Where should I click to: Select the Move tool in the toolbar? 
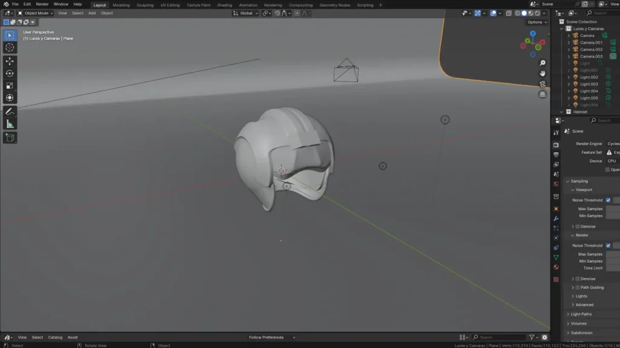click(x=10, y=61)
